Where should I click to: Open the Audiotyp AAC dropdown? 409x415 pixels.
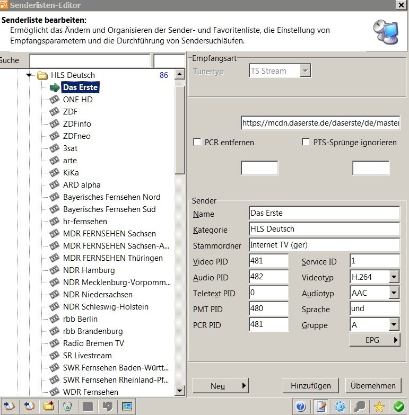point(394,293)
